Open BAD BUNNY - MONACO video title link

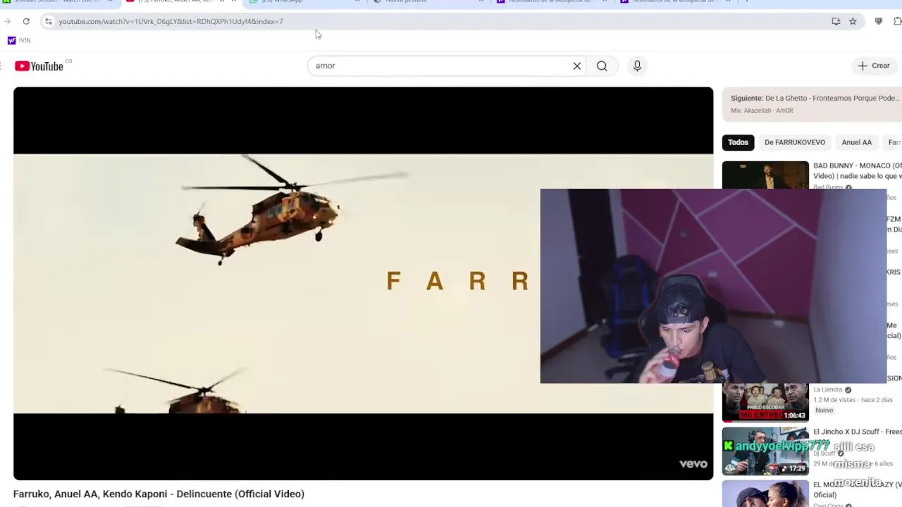pyautogui.click(x=857, y=170)
